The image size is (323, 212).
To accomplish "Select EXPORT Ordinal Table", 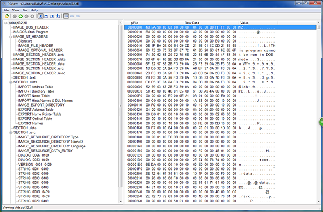I will [35, 118].
